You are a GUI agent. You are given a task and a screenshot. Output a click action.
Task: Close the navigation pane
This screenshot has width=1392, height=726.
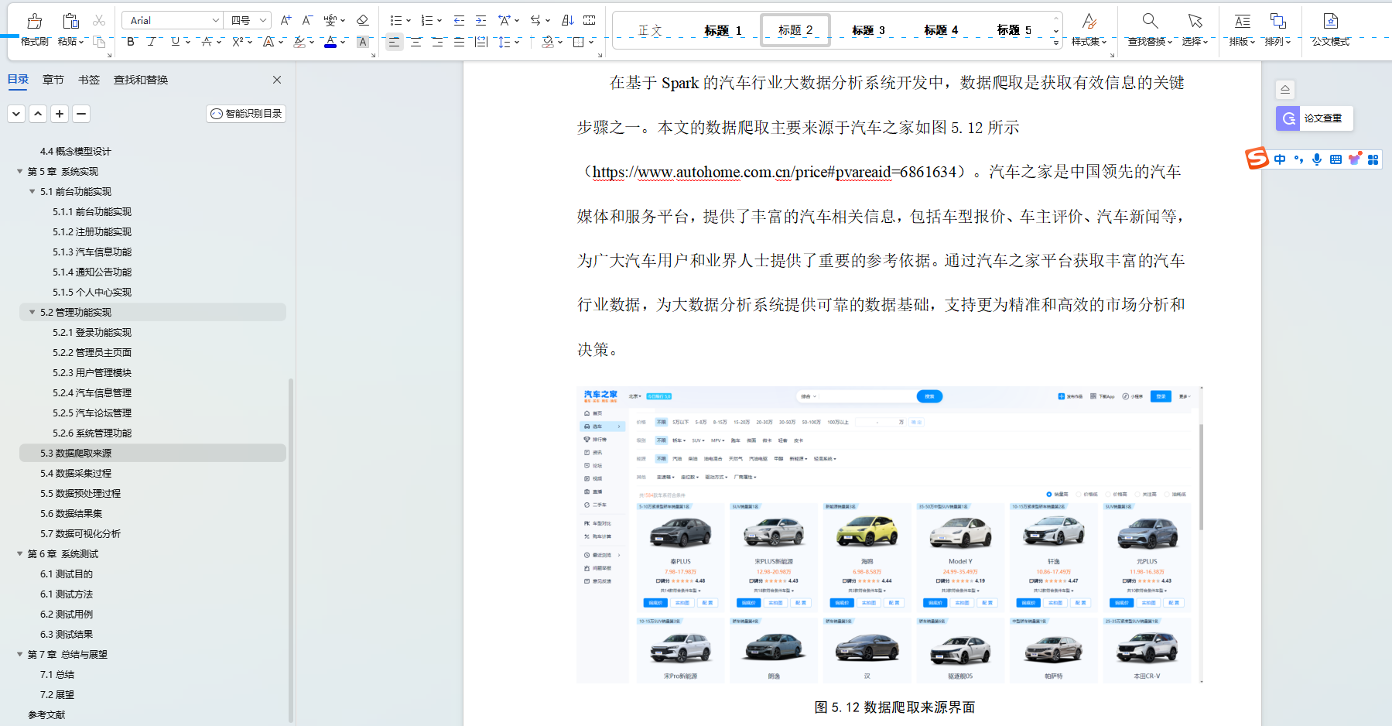coord(277,80)
